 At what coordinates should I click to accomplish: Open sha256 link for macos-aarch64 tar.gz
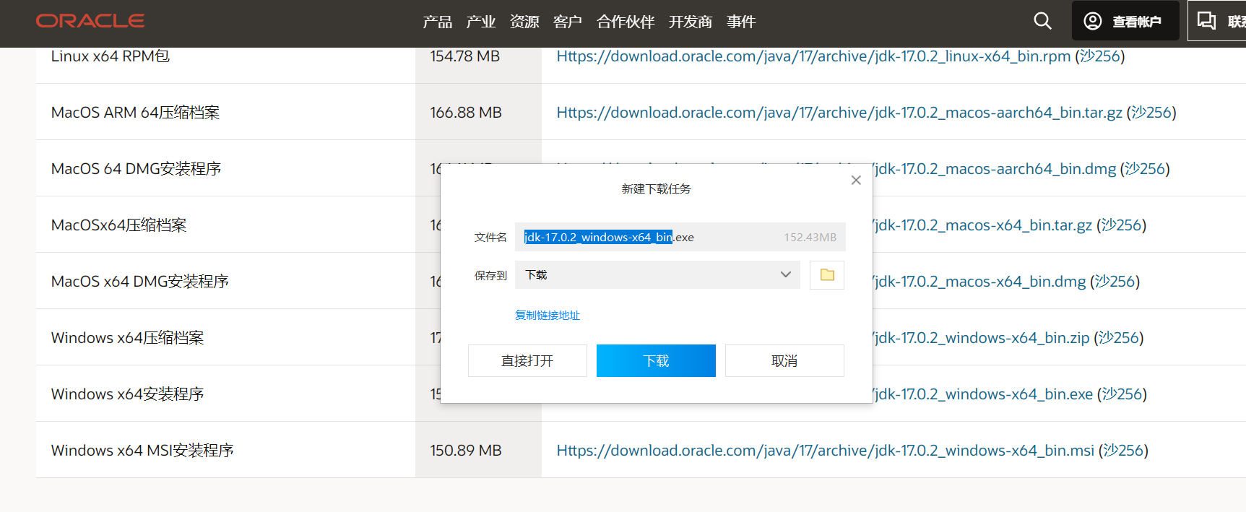coord(1151,113)
